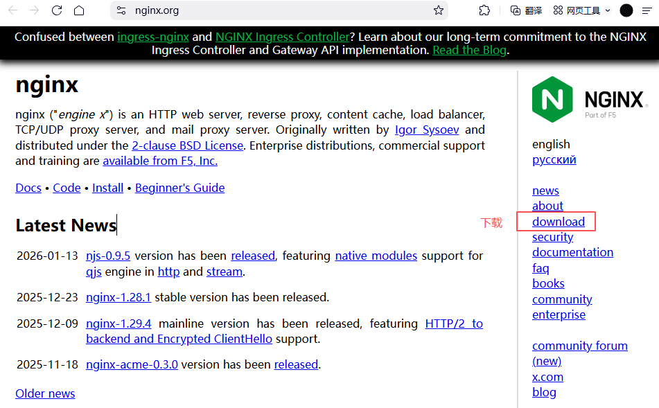The height and width of the screenshot is (408, 659).
Task: Open the about sidebar link
Action: tap(547, 206)
